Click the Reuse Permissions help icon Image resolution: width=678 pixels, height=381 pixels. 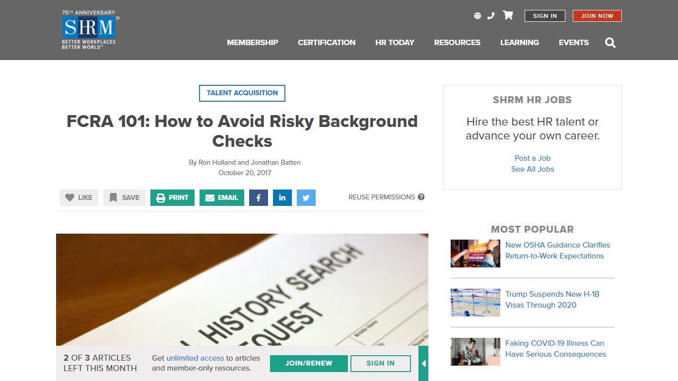click(421, 197)
